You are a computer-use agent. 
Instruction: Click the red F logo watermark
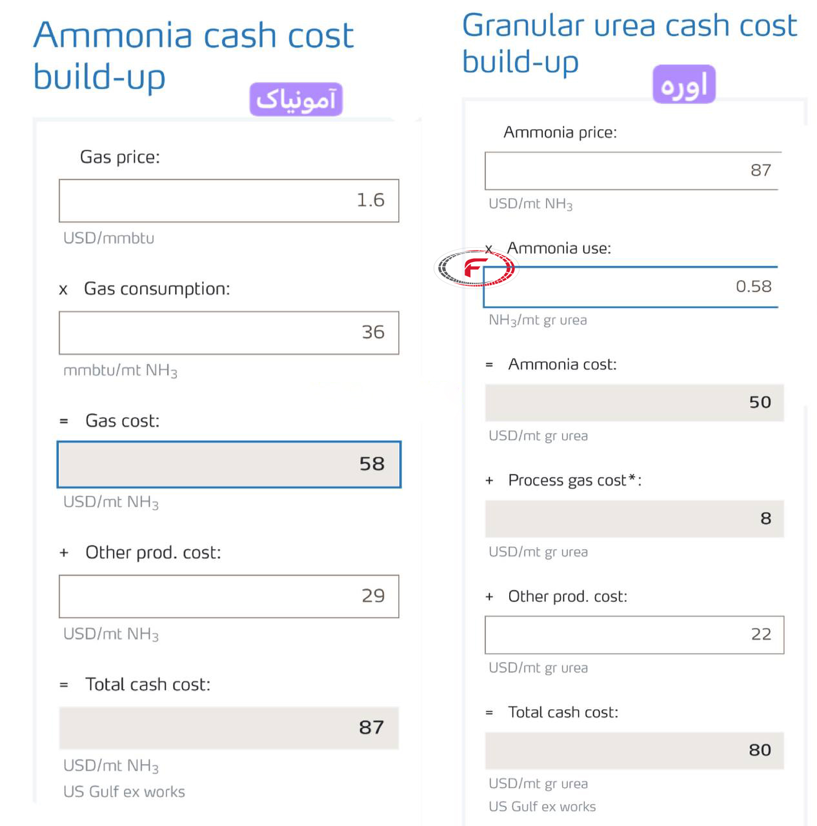tap(476, 267)
